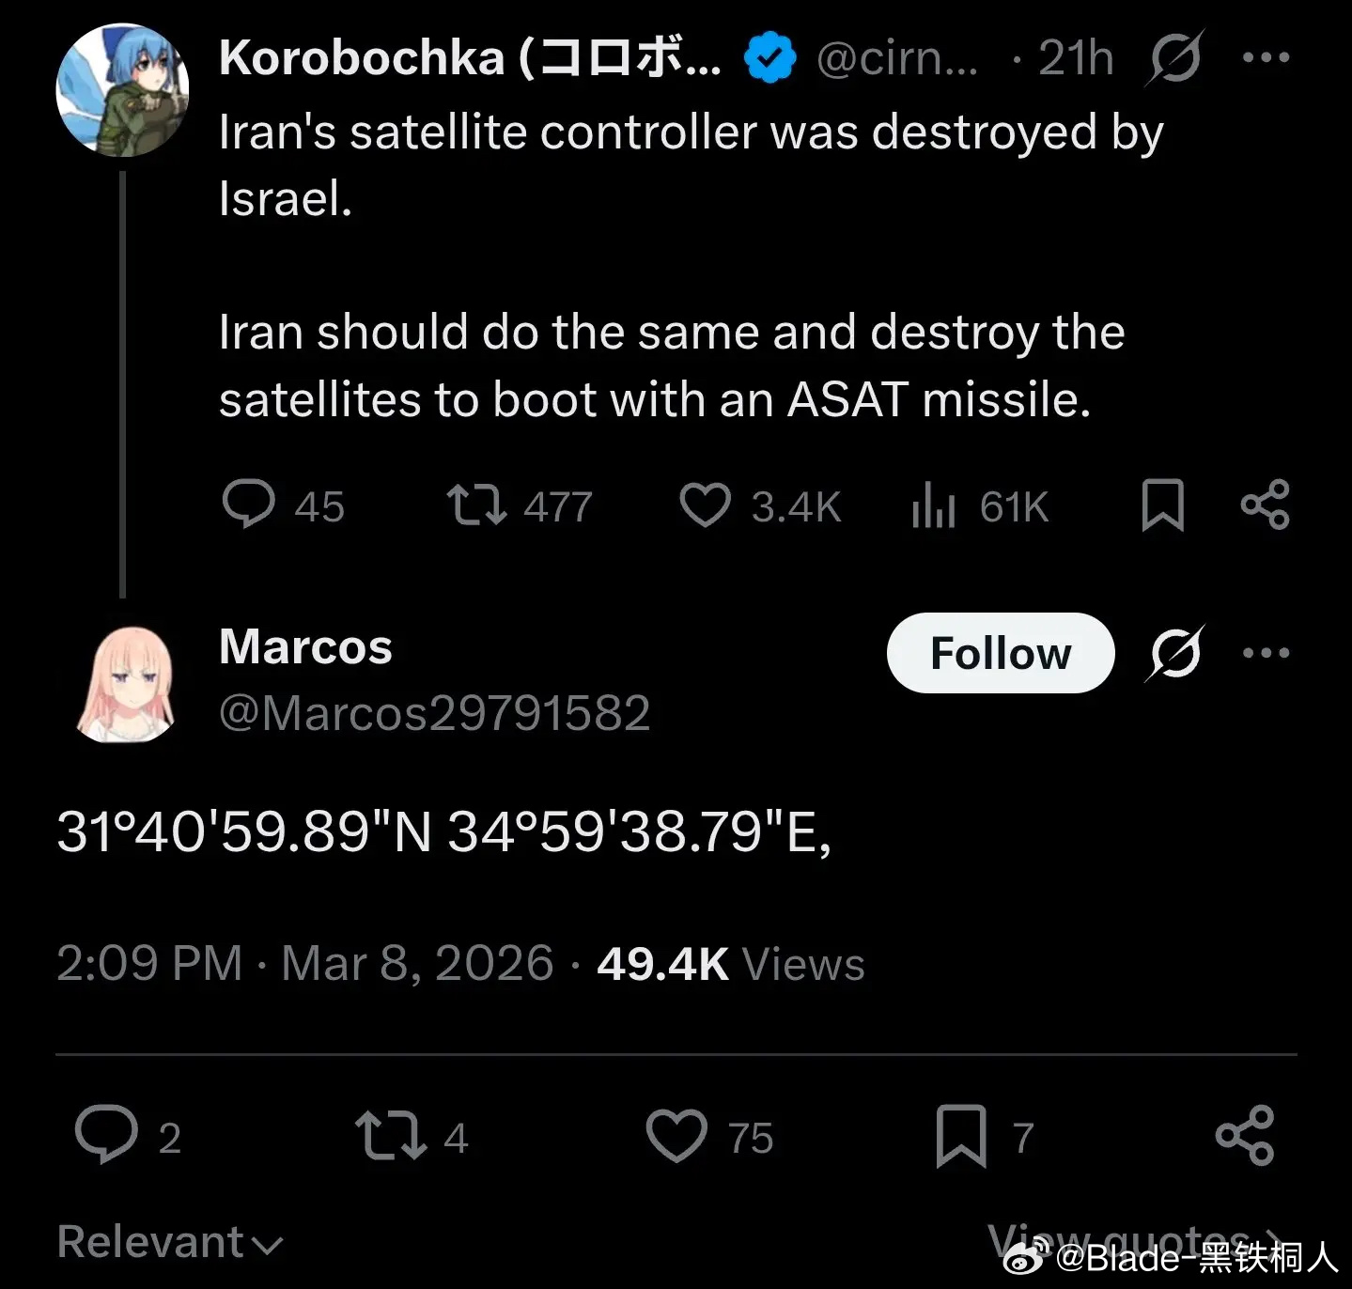The width and height of the screenshot is (1352, 1289).
Task: Open Marcos's profile avatar
Action: pyautogui.click(x=123, y=685)
